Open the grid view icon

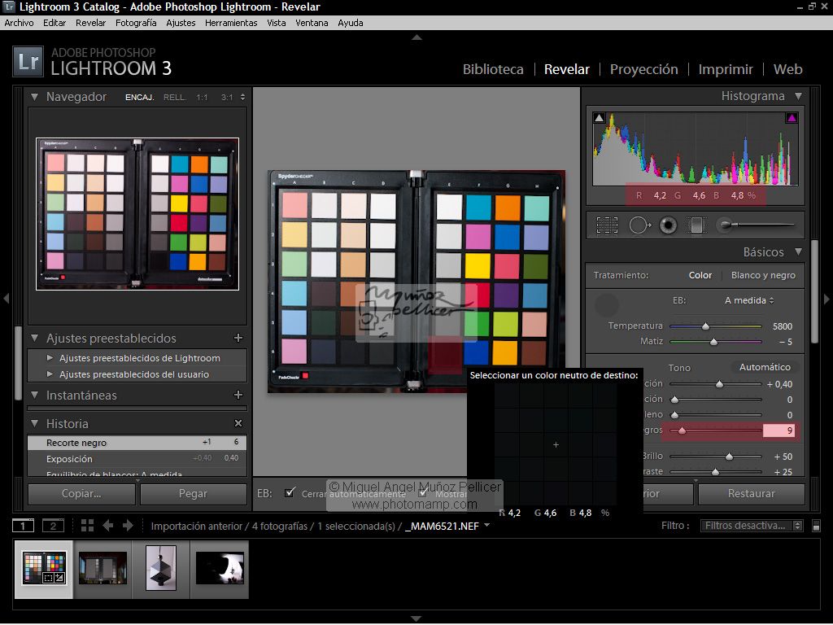[x=87, y=526]
